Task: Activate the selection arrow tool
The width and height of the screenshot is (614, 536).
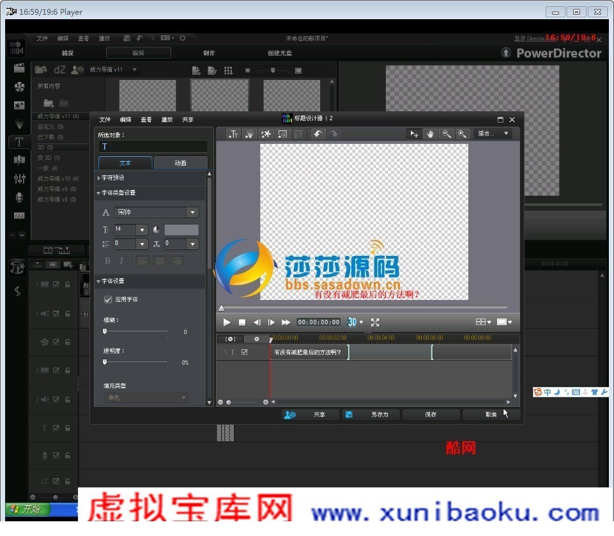Action: click(414, 134)
